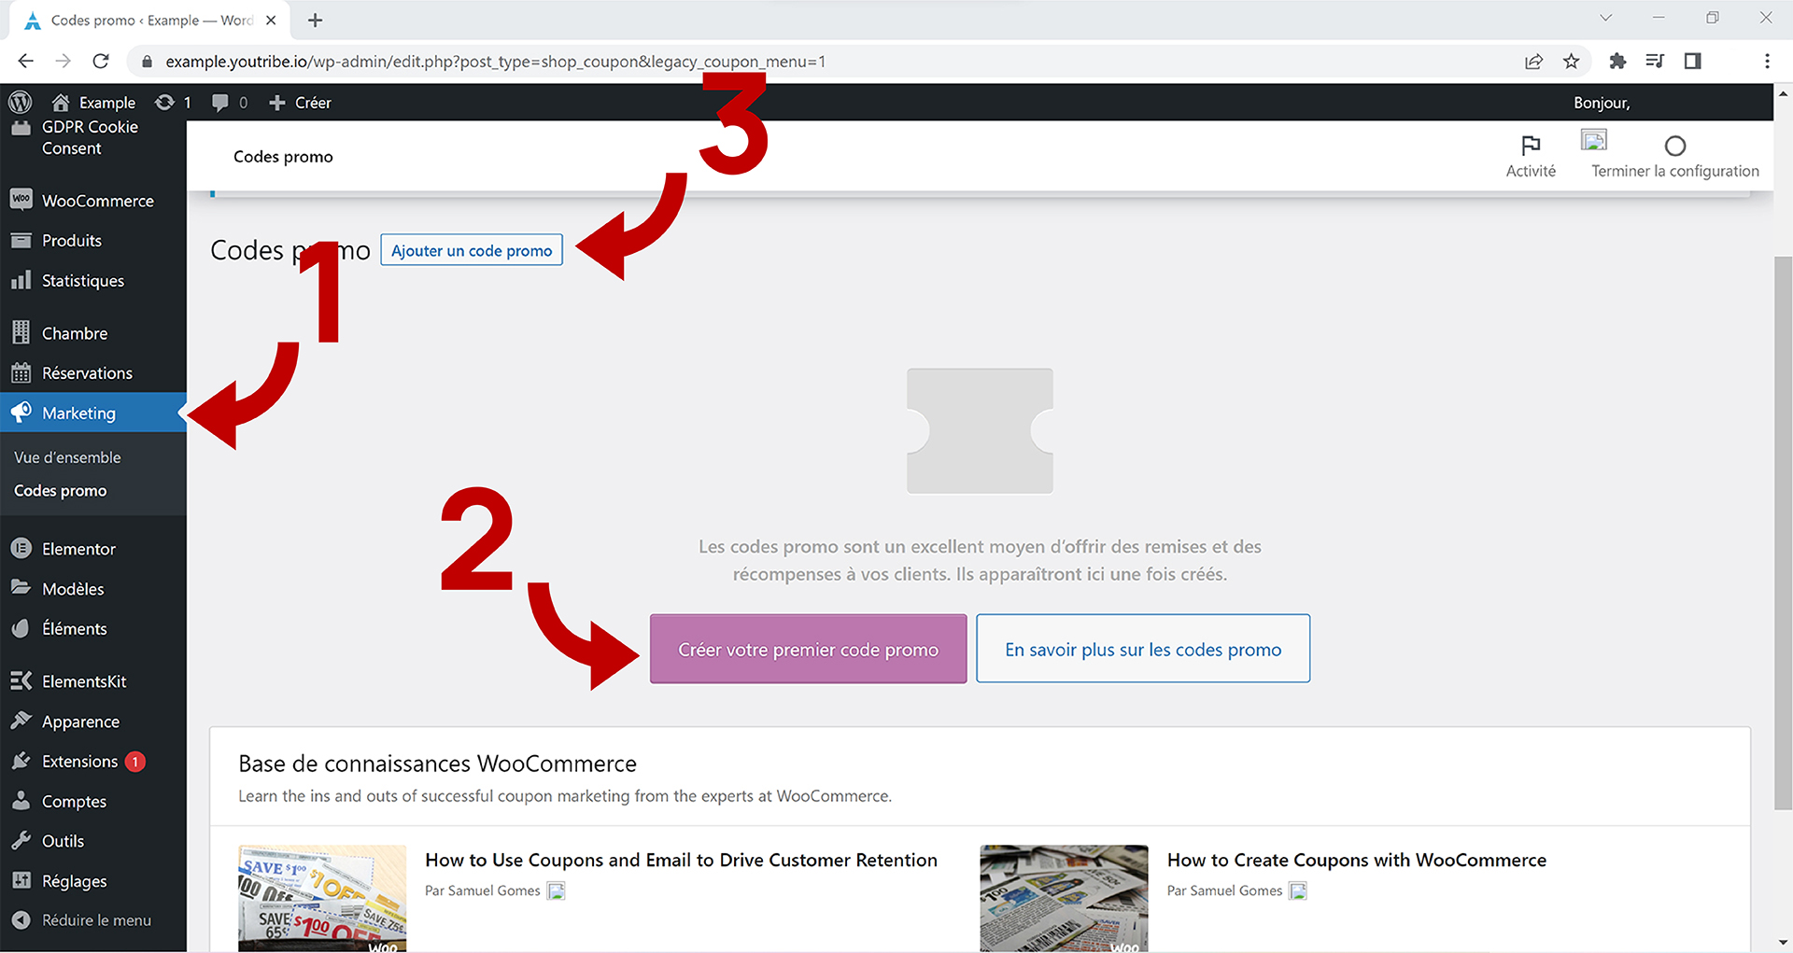Click the WordPress logo icon in admin bar
Viewport: 1793px width, 953px height.
pos(21,102)
